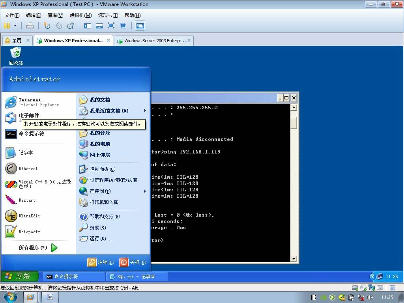Open the 选项卡(T) menu
The width and height of the screenshot is (404, 303).
tap(108, 15)
